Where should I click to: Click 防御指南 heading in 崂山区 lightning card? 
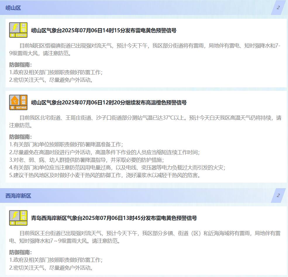coord(20,65)
